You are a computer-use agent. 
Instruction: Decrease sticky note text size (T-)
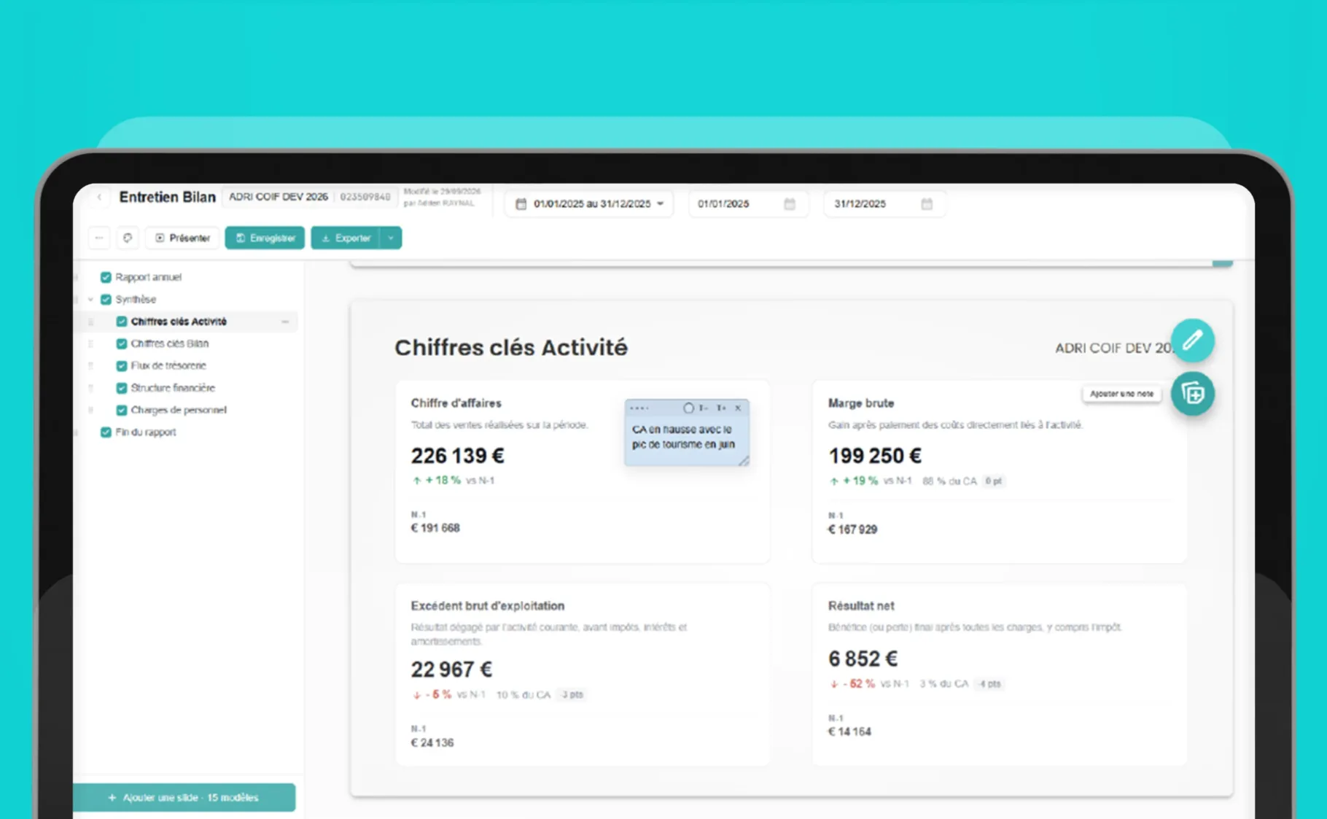pyautogui.click(x=704, y=408)
